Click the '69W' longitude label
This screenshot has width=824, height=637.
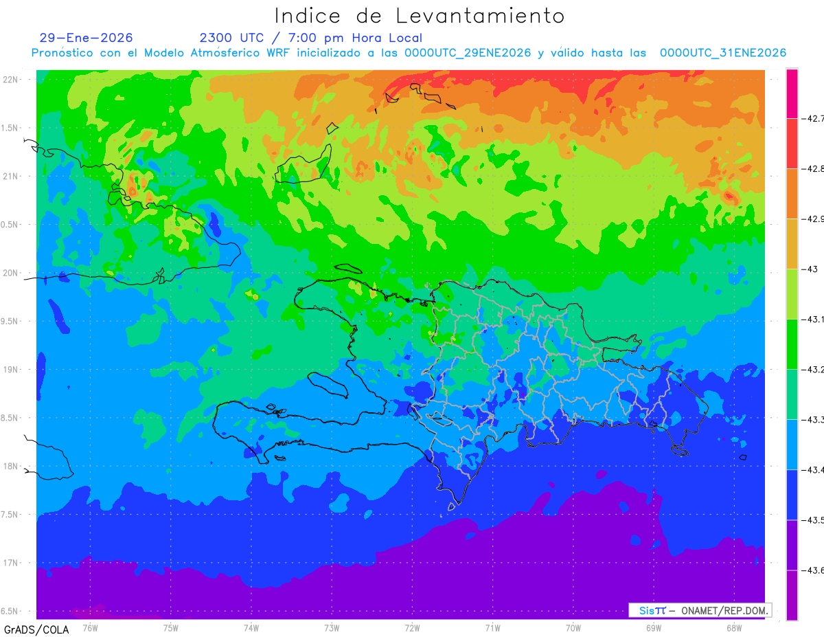[654, 627]
